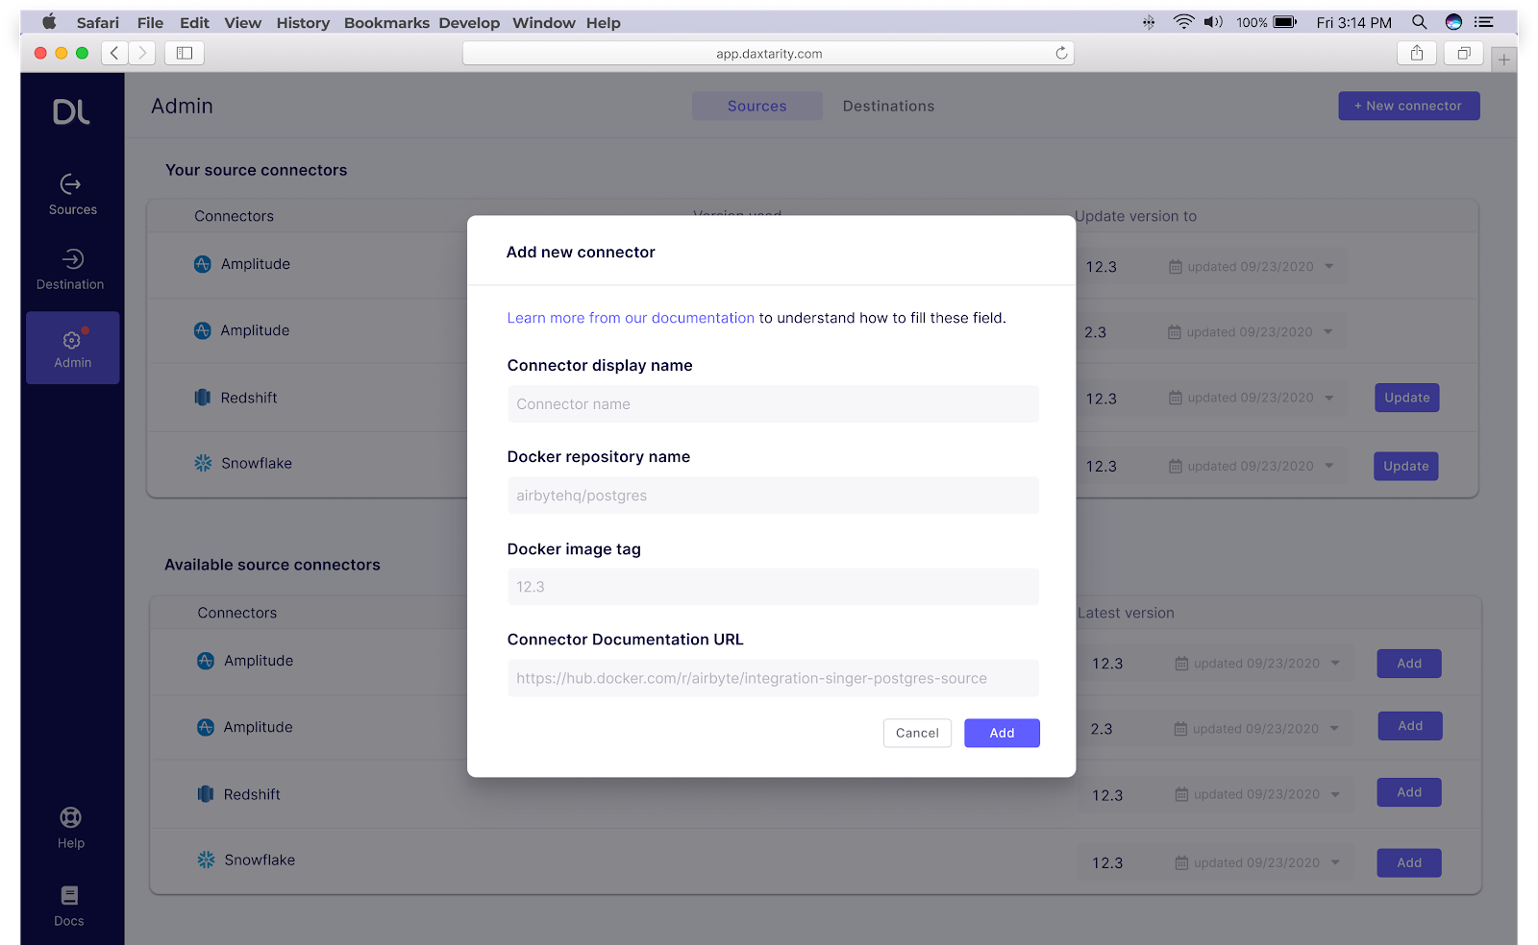Expand latest version dropdown for available Amplitude 2.3

point(1334,729)
